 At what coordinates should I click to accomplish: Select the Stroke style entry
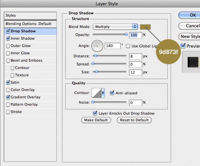[16, 112]
